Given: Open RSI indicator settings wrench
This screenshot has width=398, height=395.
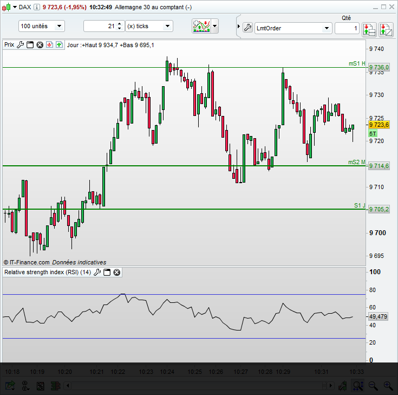Looking at the screenshot, I should [97, 273].
